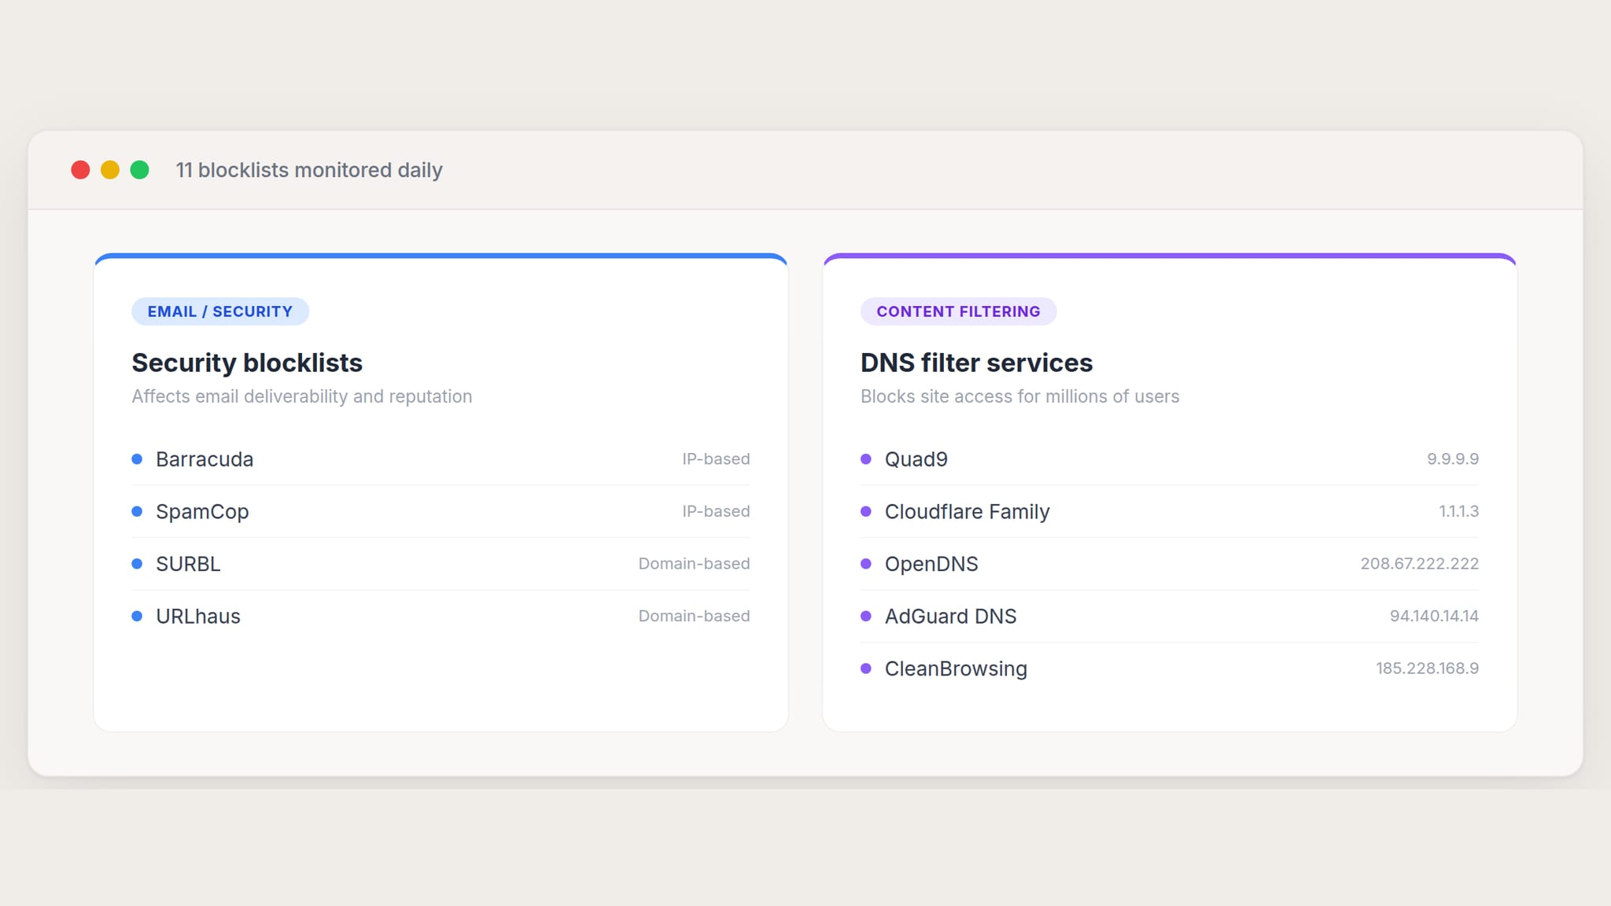
Task: Select the EMAIL / SECURITY badge
Action: [x=220, y=311]
